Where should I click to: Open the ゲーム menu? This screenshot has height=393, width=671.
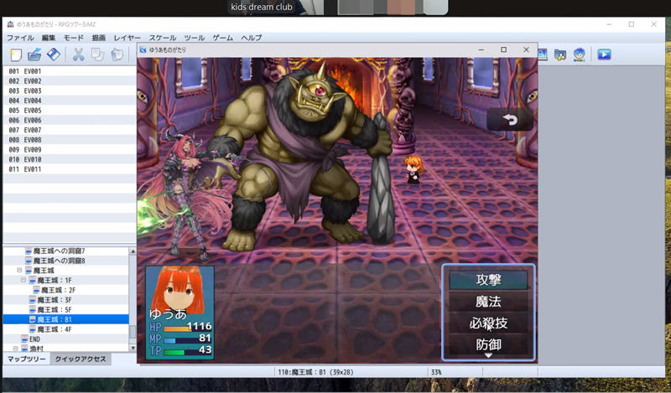pos(223,38)
